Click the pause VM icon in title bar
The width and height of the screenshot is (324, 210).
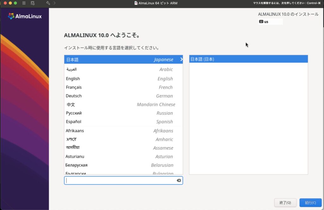(24, 3)
